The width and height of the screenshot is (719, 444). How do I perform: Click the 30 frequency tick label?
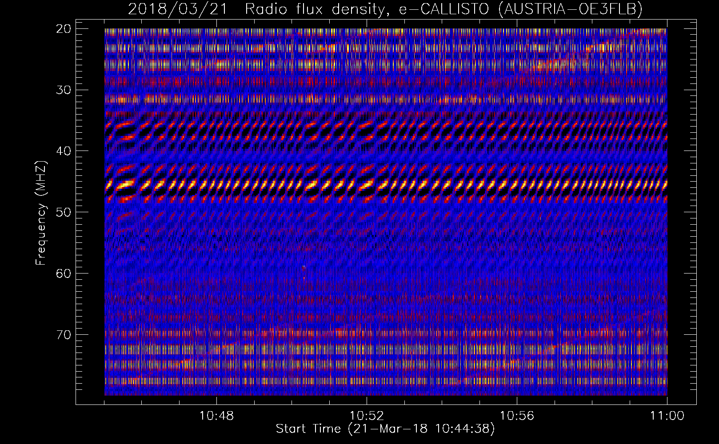(64, 90)
